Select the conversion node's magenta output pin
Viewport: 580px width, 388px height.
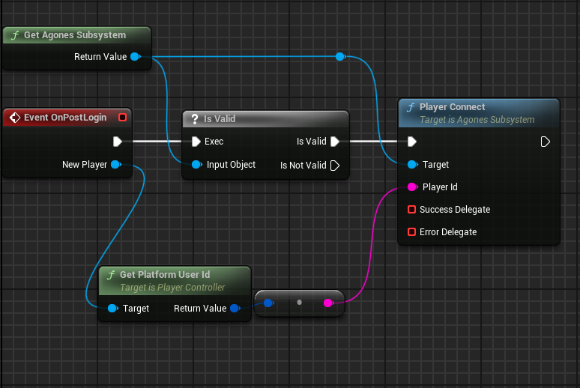(x=328, y=303)
